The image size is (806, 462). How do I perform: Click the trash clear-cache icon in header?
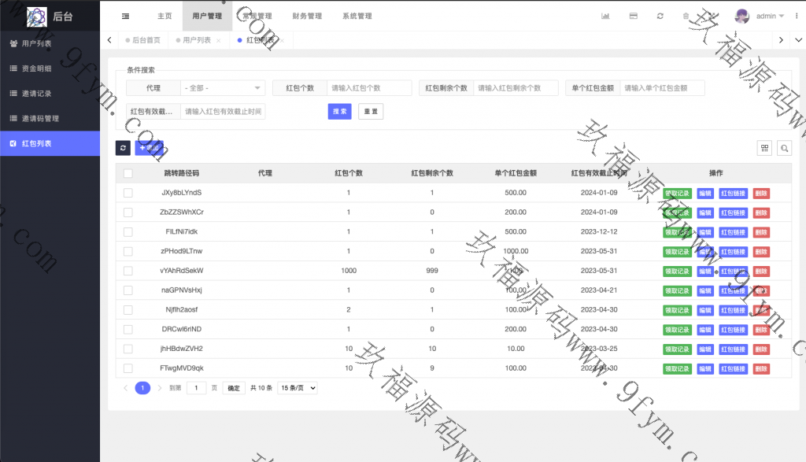click(686, 16)
